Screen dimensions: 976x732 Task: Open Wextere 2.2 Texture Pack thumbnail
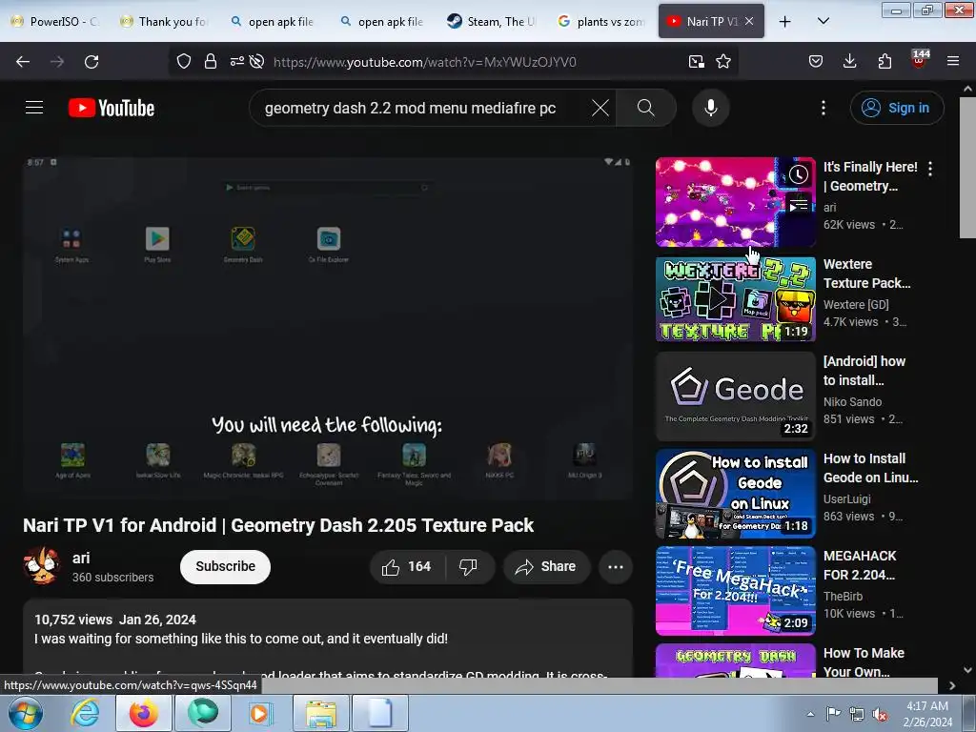[x=735, y=299]
